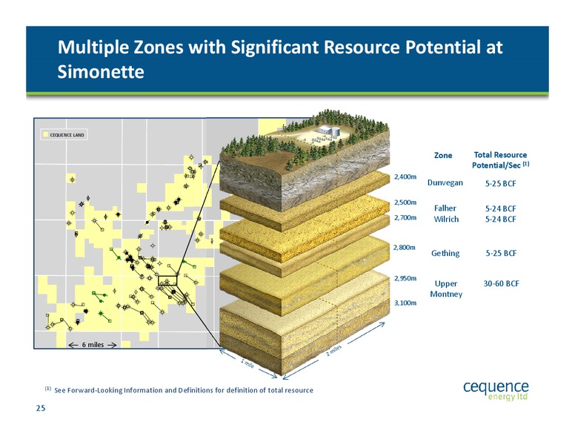
Task: Click the '2,500m' depth label
Action: coord(405,202)
